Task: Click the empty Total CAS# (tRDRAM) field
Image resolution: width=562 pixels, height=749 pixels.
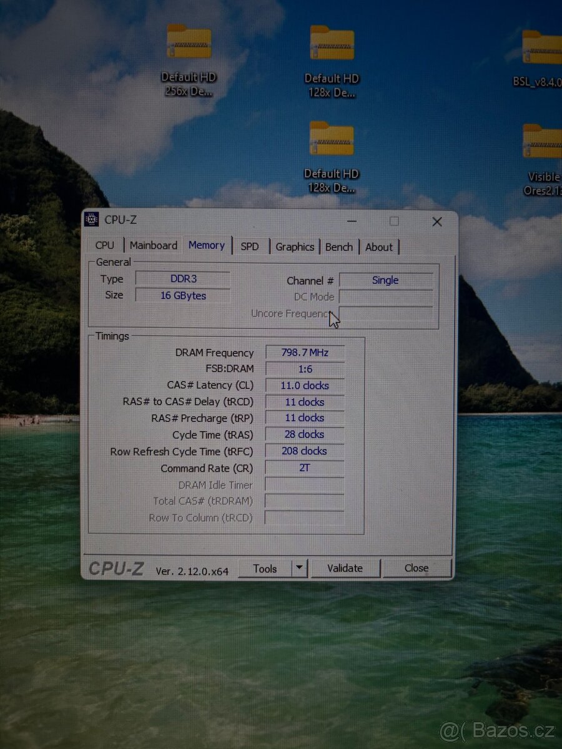Action: click(305, 501)
